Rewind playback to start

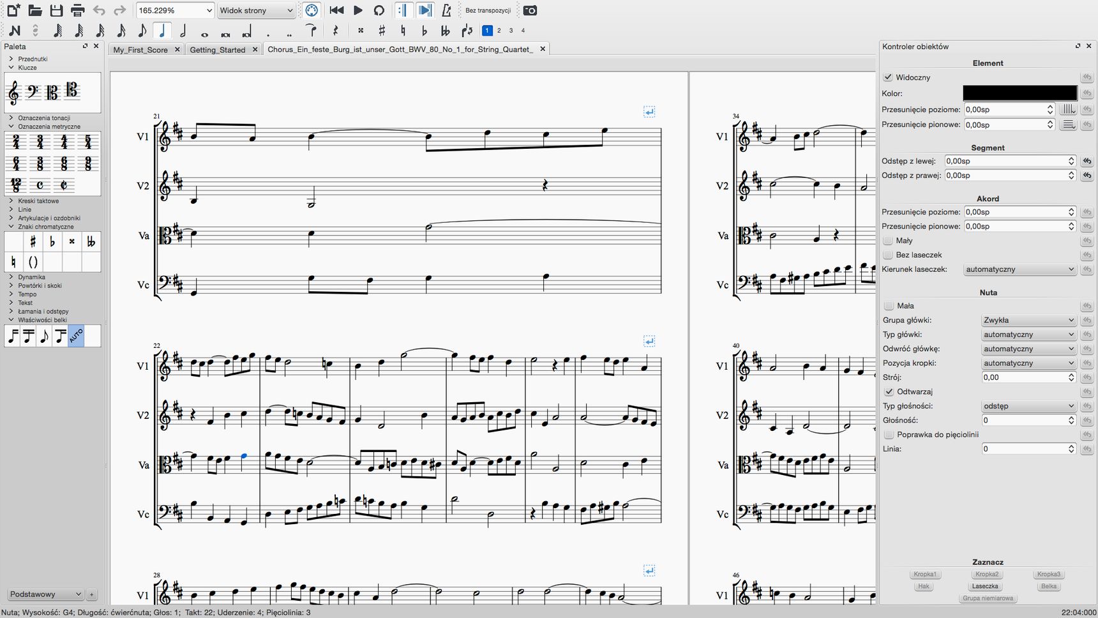[336, 10]
